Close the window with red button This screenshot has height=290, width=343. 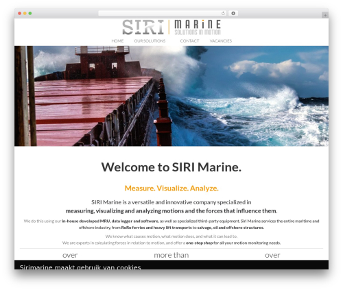(20, 13)
